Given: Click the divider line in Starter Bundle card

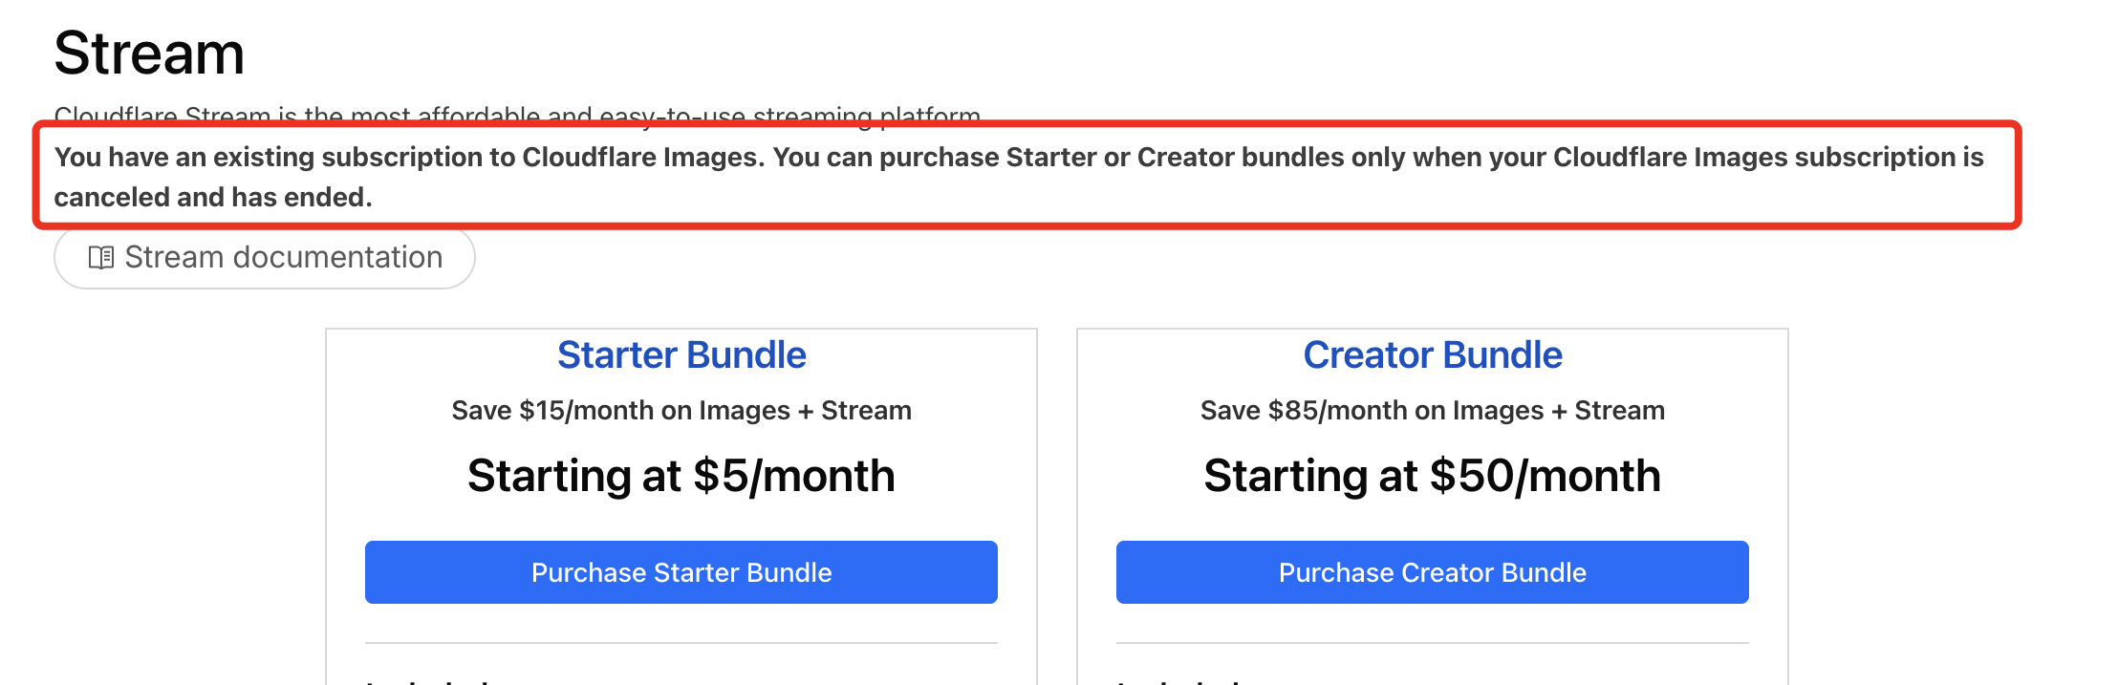Looking at the screenshot, I should (x=681, y=643).
